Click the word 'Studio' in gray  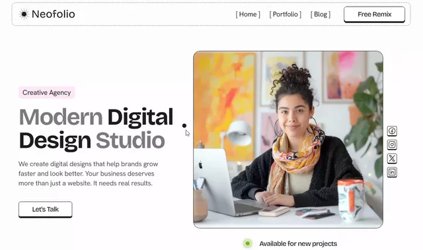pos(130,141)
